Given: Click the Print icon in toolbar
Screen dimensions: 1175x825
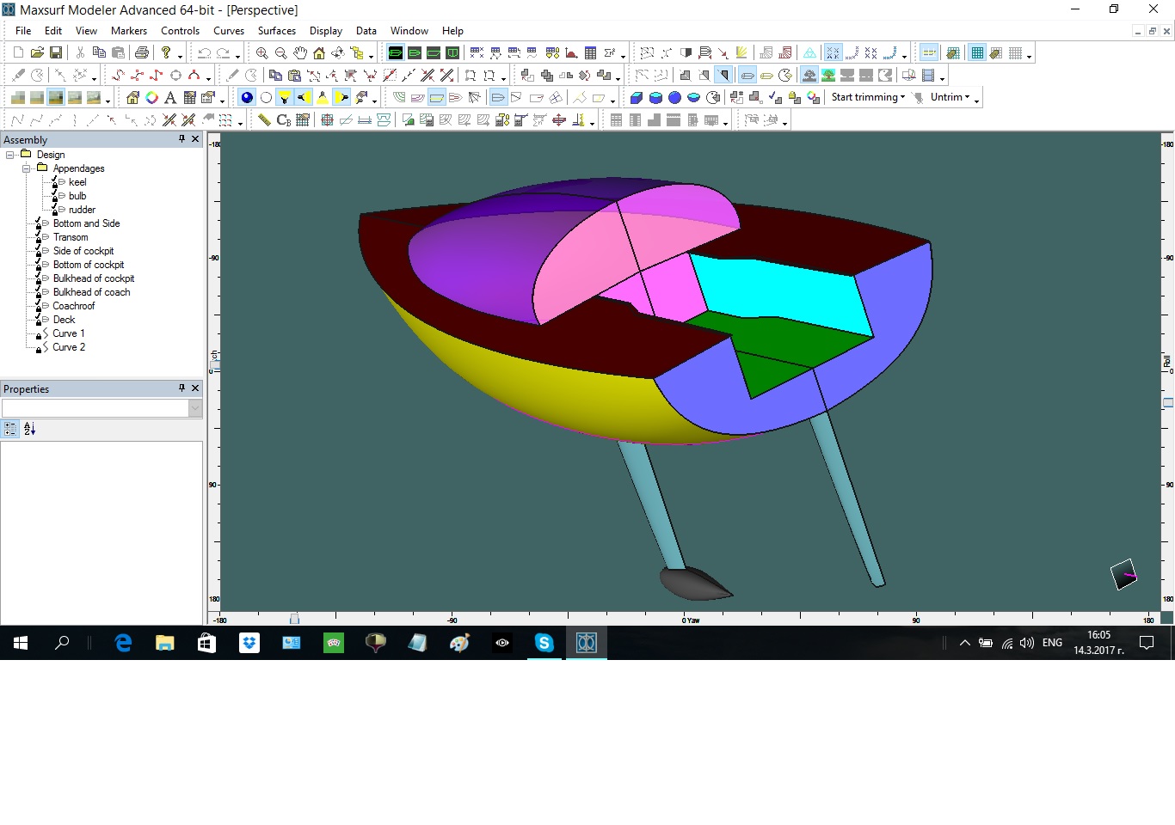Looking at the screenshot, I should [142, 53].
